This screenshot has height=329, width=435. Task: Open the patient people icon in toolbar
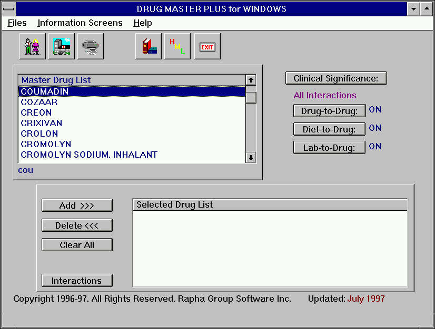(x=33, y=46)
